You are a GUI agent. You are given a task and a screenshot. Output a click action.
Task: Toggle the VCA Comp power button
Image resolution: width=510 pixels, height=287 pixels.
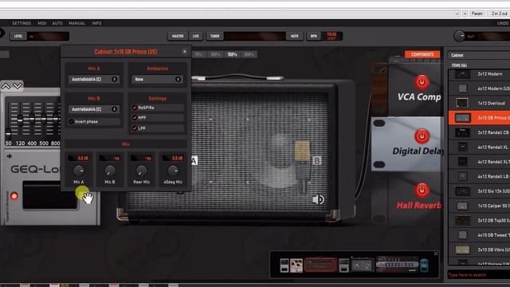point(422,82)
